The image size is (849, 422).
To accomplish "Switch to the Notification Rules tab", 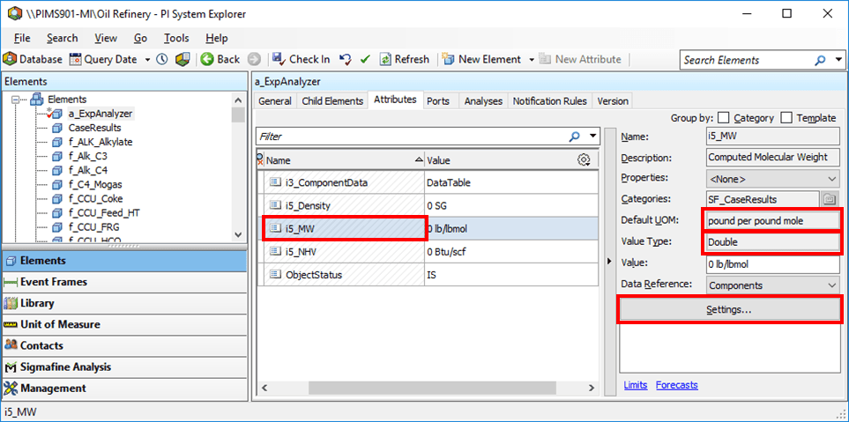I will pos(549,101).
